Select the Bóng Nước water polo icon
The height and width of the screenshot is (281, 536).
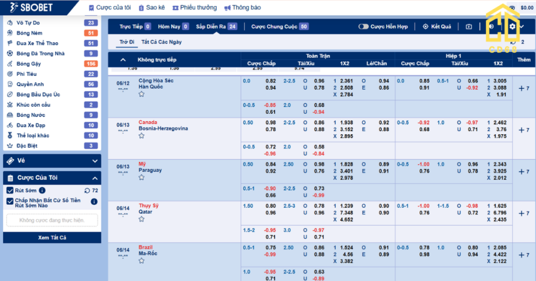point(10,115)
